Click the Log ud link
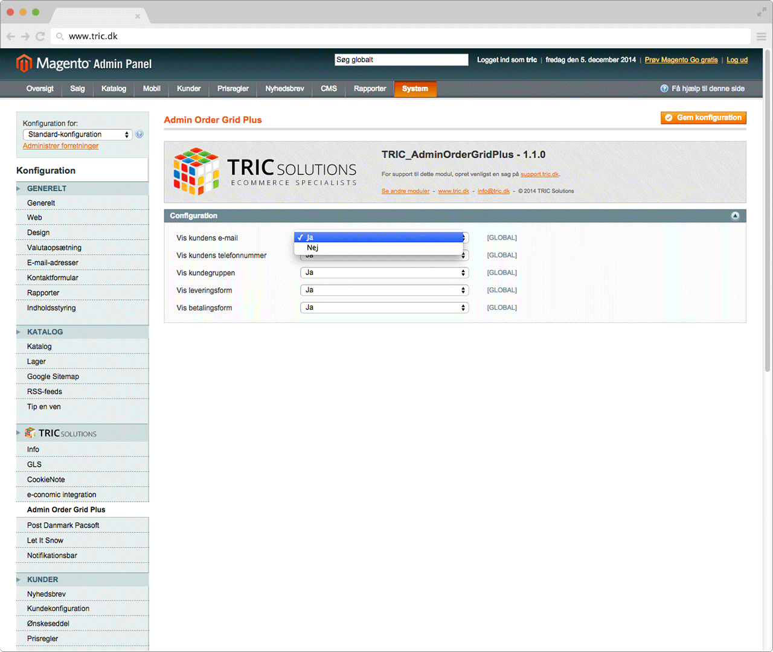The height and width of the screenshot is (652, 773). tap(737, 60)
